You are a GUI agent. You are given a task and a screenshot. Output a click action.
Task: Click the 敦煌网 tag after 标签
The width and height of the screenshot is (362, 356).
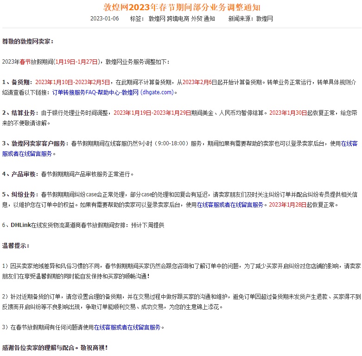(x=157, y=19)
